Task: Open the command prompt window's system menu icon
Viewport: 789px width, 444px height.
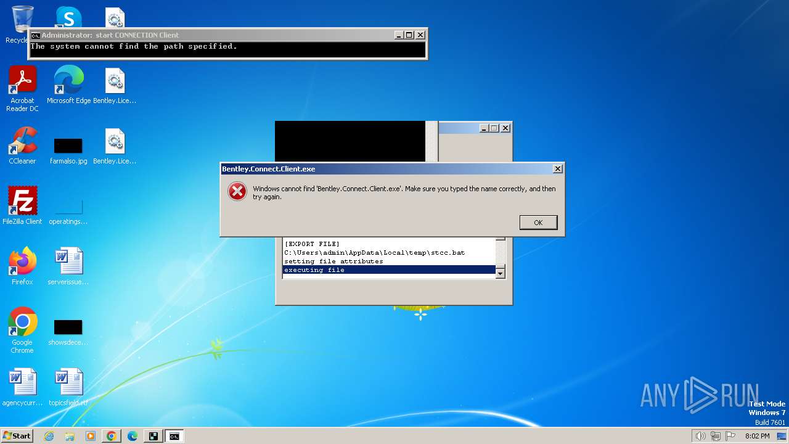Action: pyautogui.click(x=36, y=35)
